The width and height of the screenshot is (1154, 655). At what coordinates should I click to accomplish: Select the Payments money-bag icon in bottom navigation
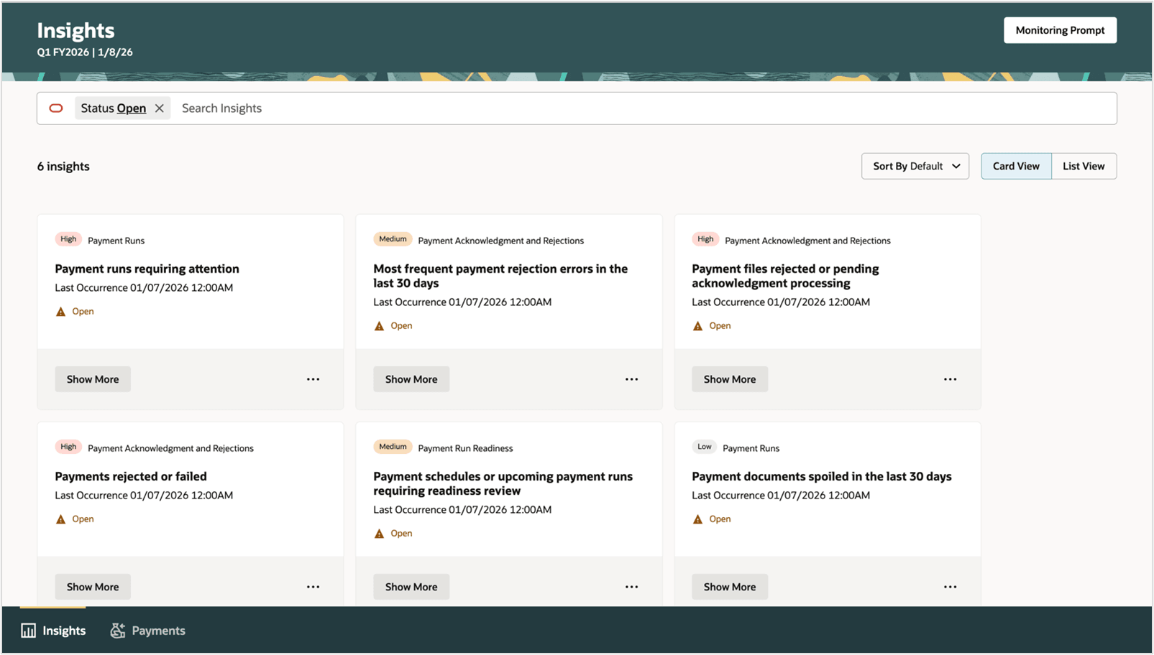click(x=116, y=630)
